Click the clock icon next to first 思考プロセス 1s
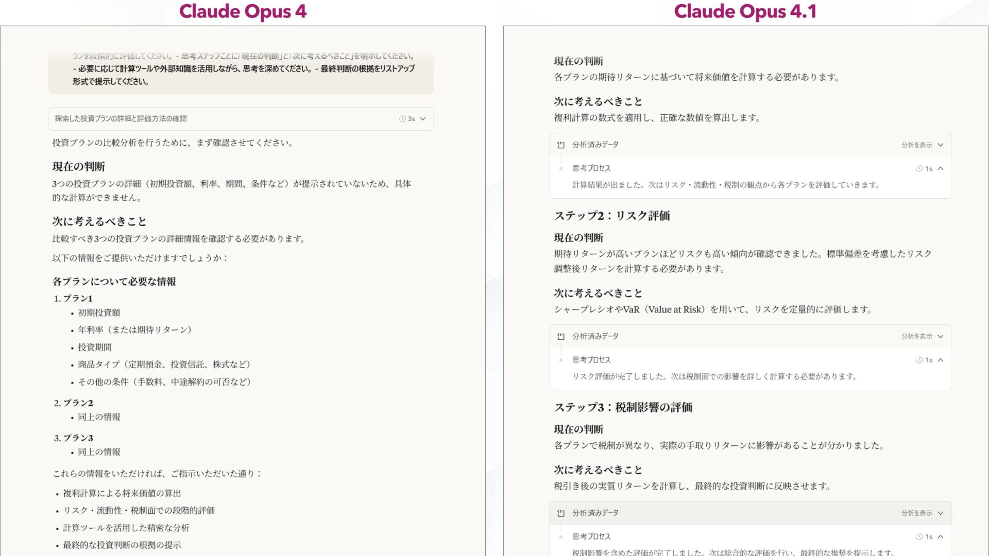The width and height of the screenshot is (989, 556). [x=920, y=168]
